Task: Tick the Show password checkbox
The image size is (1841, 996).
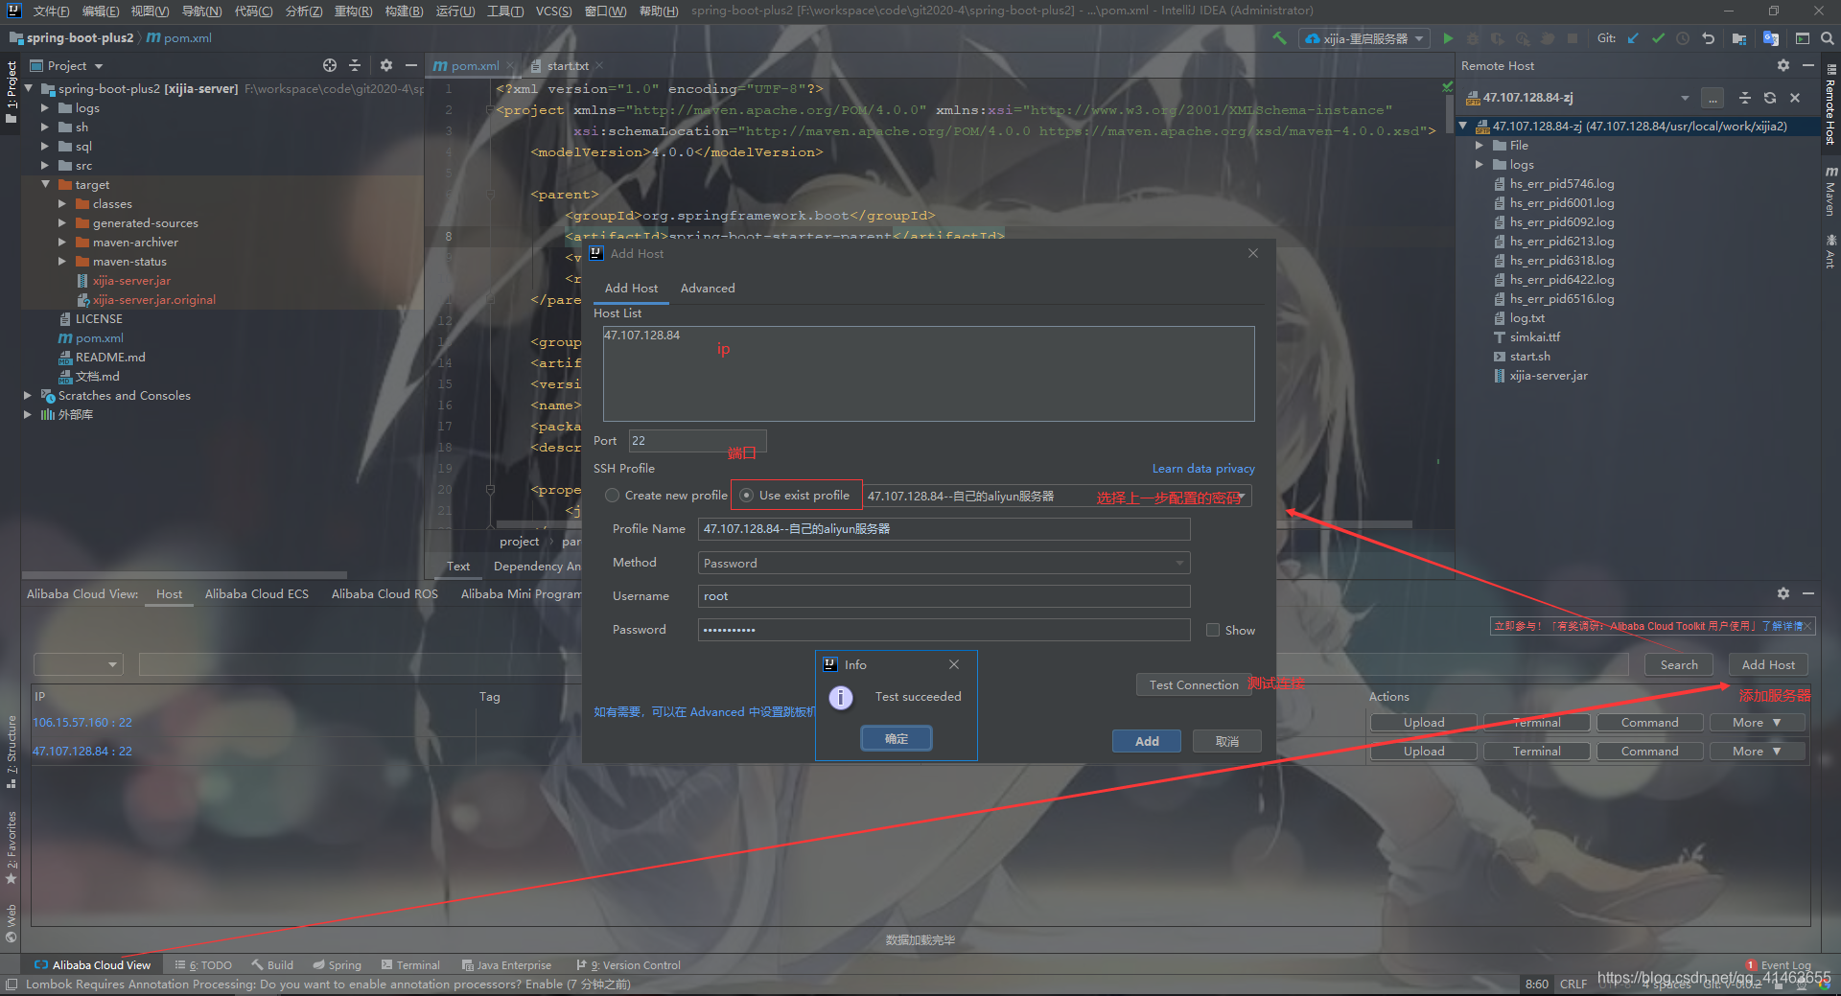Action: 1213,630
